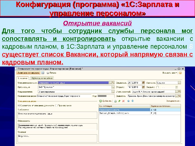
Task: Click the document icon in the window title bar
Action: (16, 69)
